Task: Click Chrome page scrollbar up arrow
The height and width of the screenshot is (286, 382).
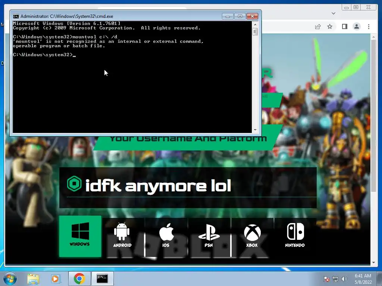Action: tap(373, 37)
